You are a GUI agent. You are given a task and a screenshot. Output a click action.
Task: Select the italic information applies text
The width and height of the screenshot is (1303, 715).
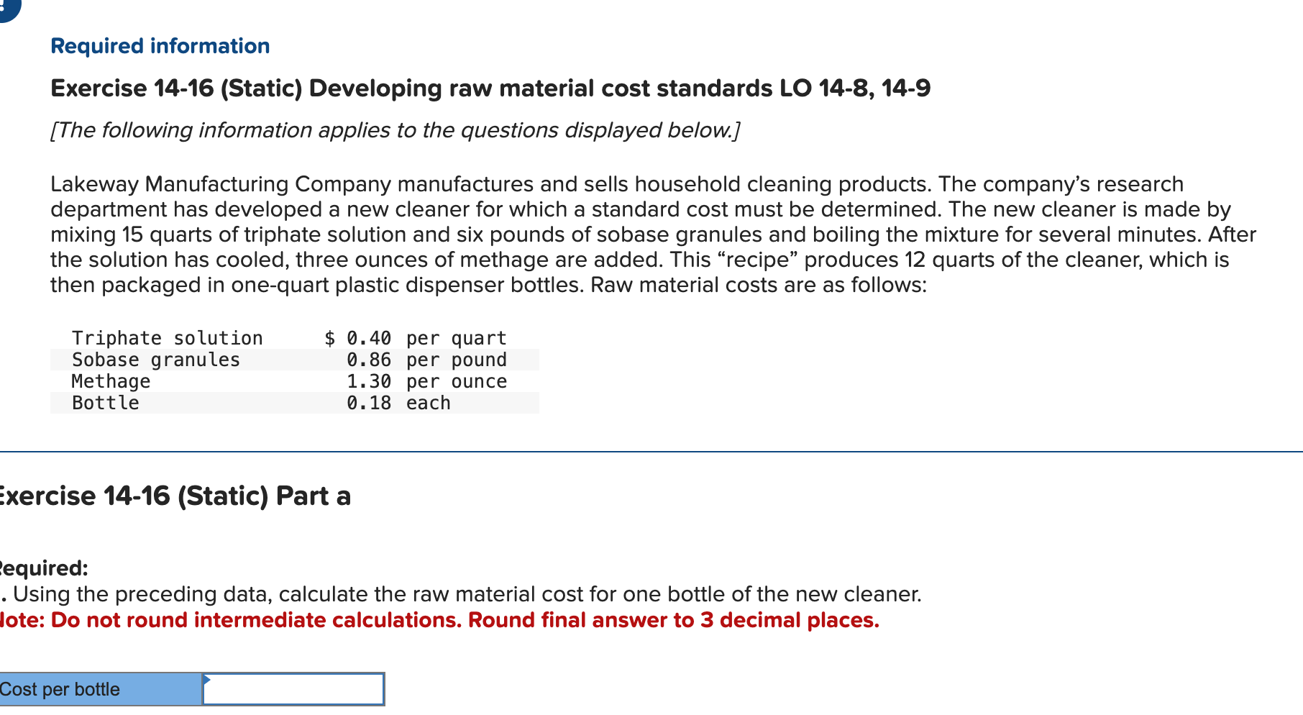[x=396, y=130]
